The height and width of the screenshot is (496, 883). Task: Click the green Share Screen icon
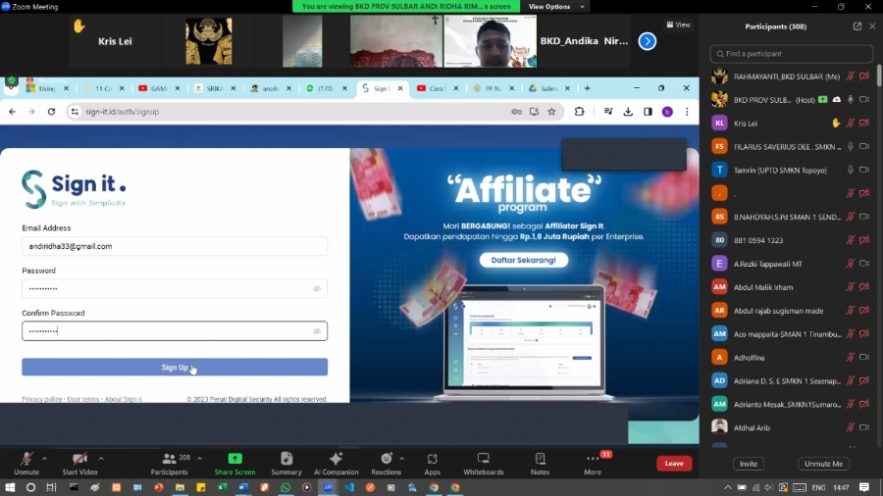(234, 459)
